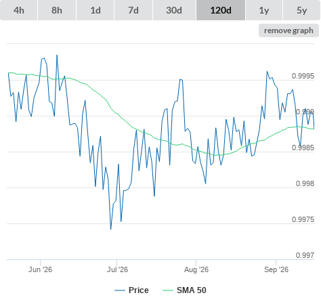Click the remove graph button

(x=288, y=30)
